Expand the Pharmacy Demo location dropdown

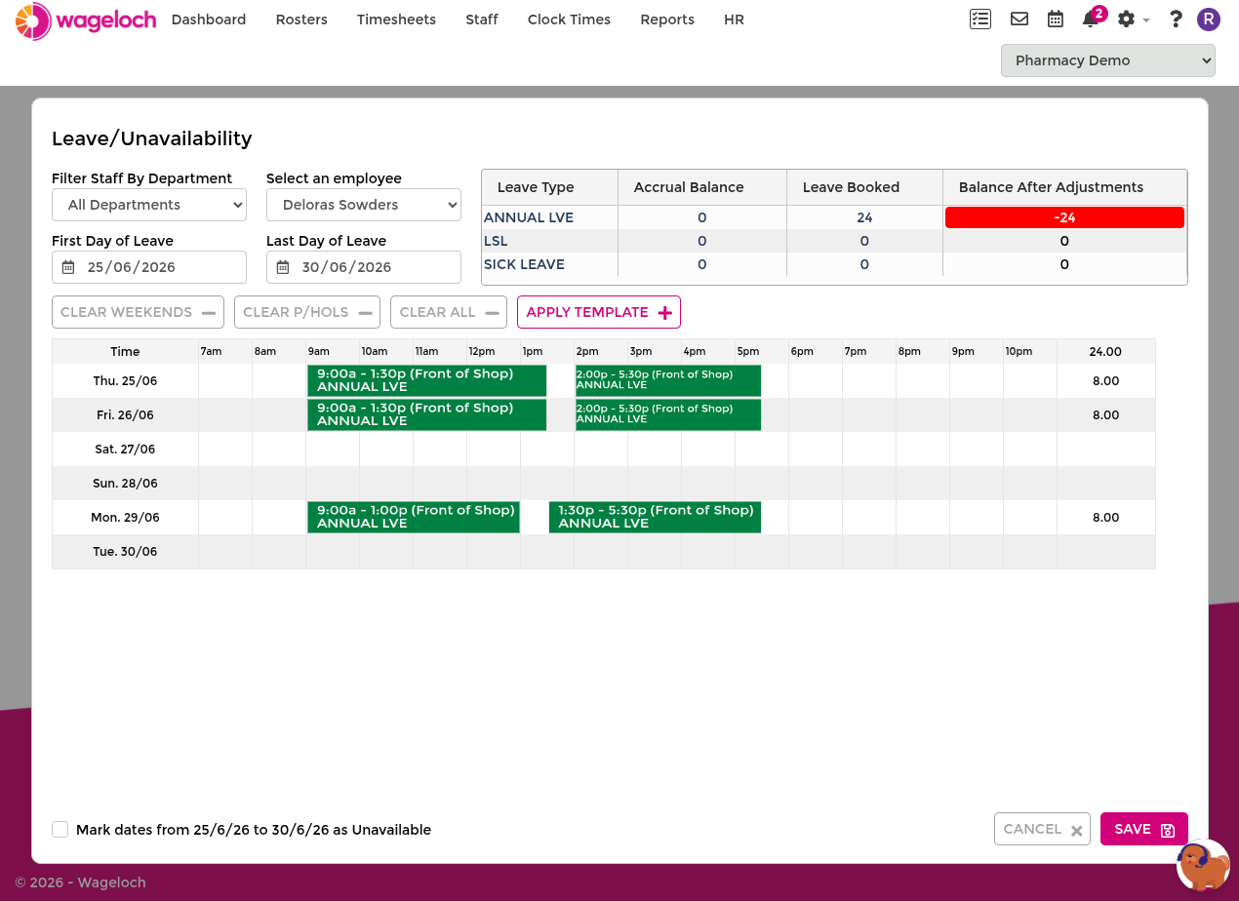pyautogui.click(x=1108, y=60)
